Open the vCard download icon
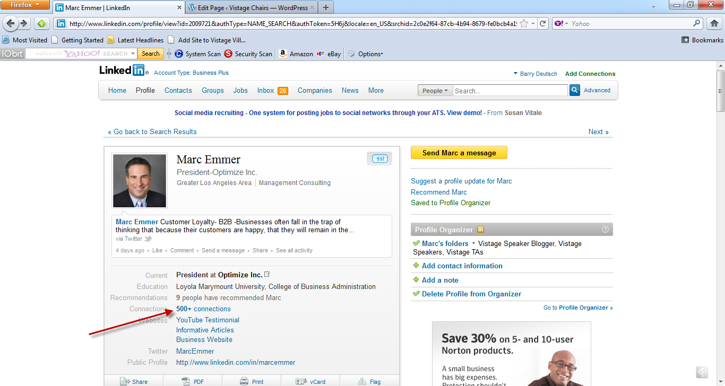This screenshot has height=386, width=725. [x=301, y=381]
